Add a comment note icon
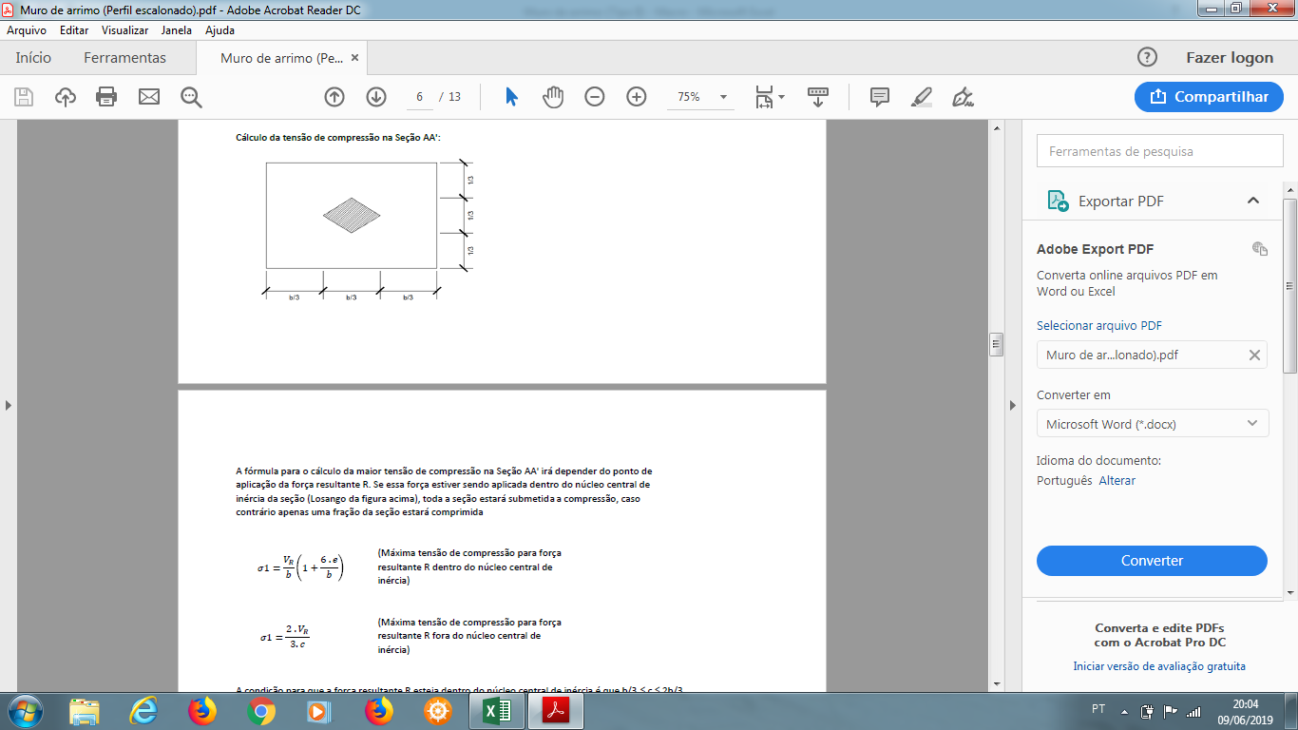The image size is (1298, 730). [x=880, y=97]
